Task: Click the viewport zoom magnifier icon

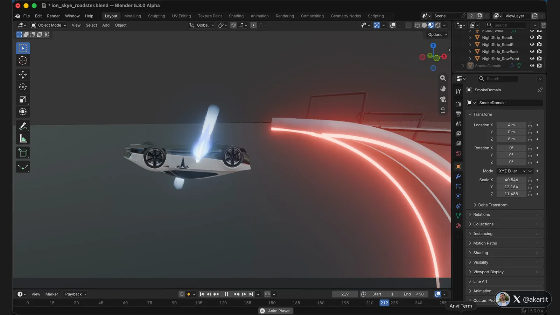Action: point(443,78)
